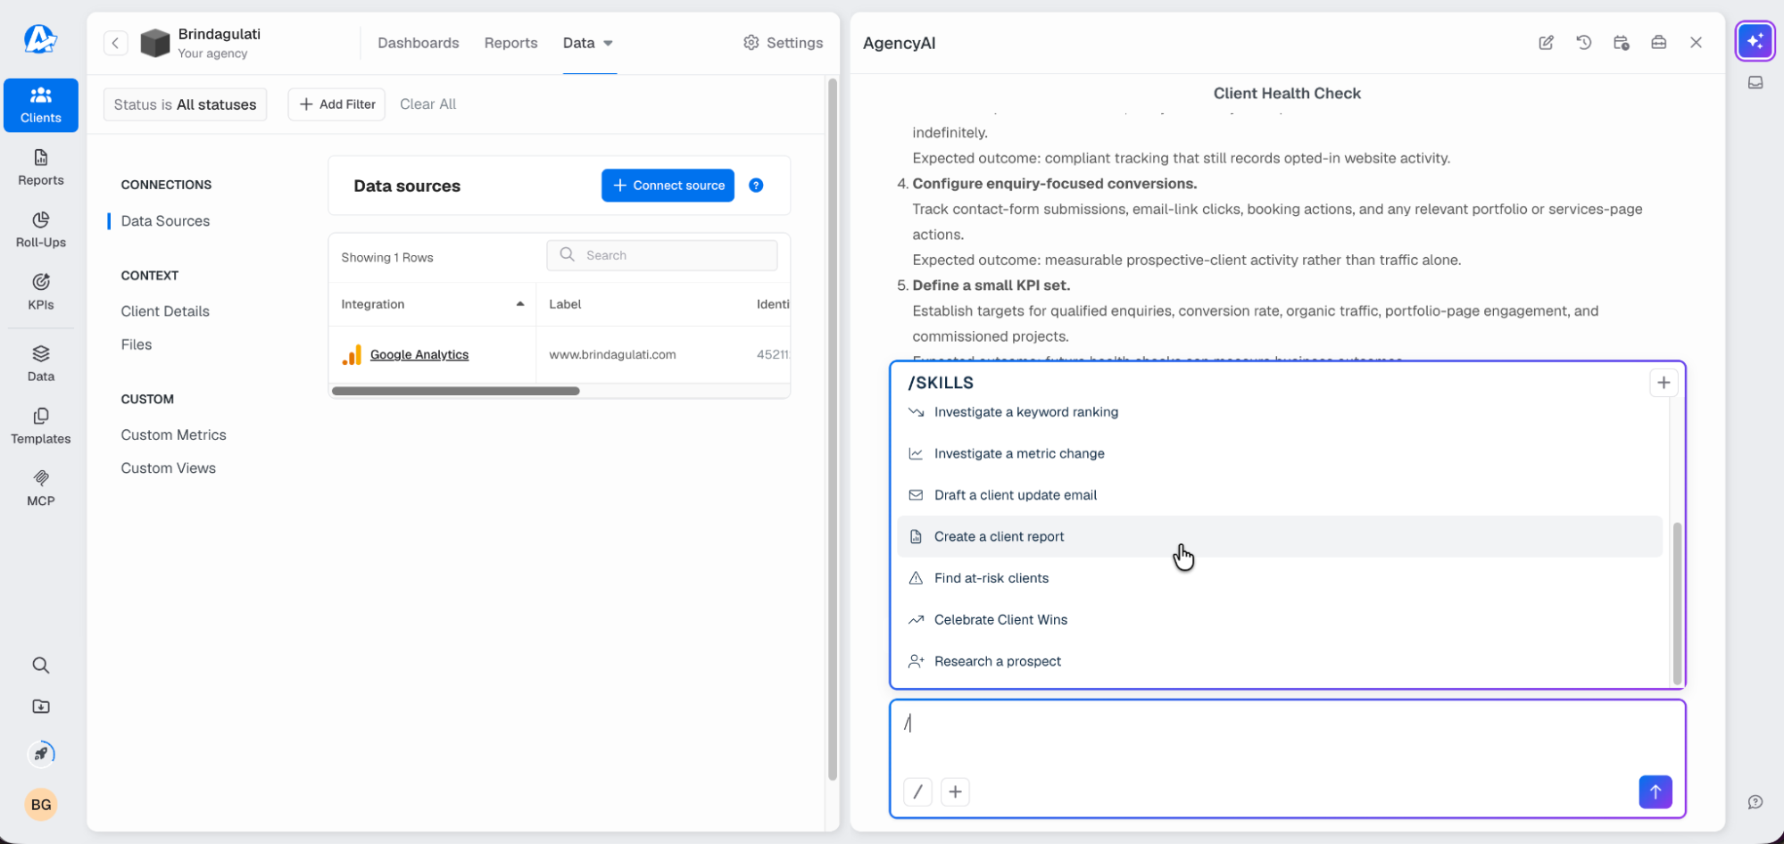The image size is (1784, 844).
Task: Open the Status is All statuses filter
Action: pos(185,104)
